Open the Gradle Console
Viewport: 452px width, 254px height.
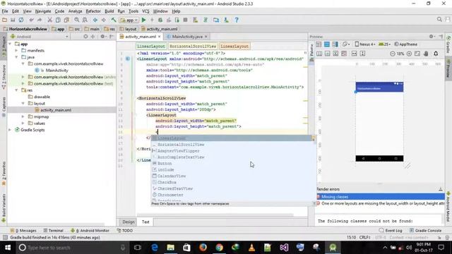point(425,231)
